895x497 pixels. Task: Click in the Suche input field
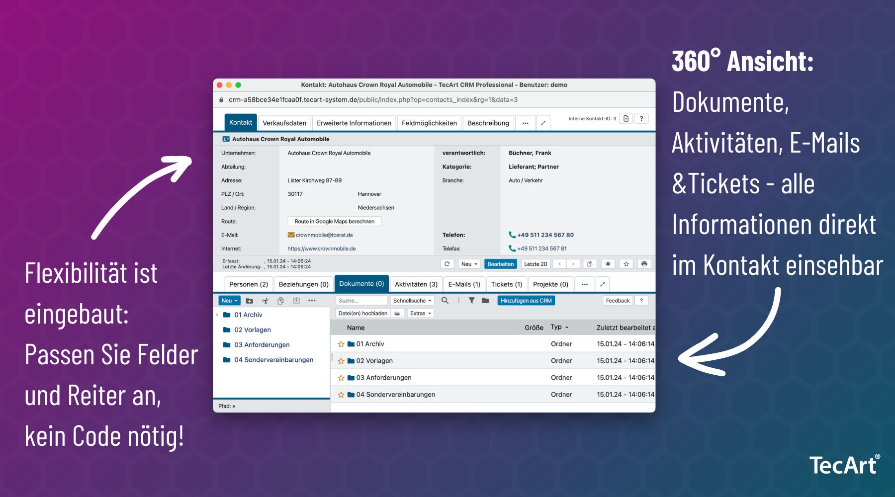tap(361, 301)
